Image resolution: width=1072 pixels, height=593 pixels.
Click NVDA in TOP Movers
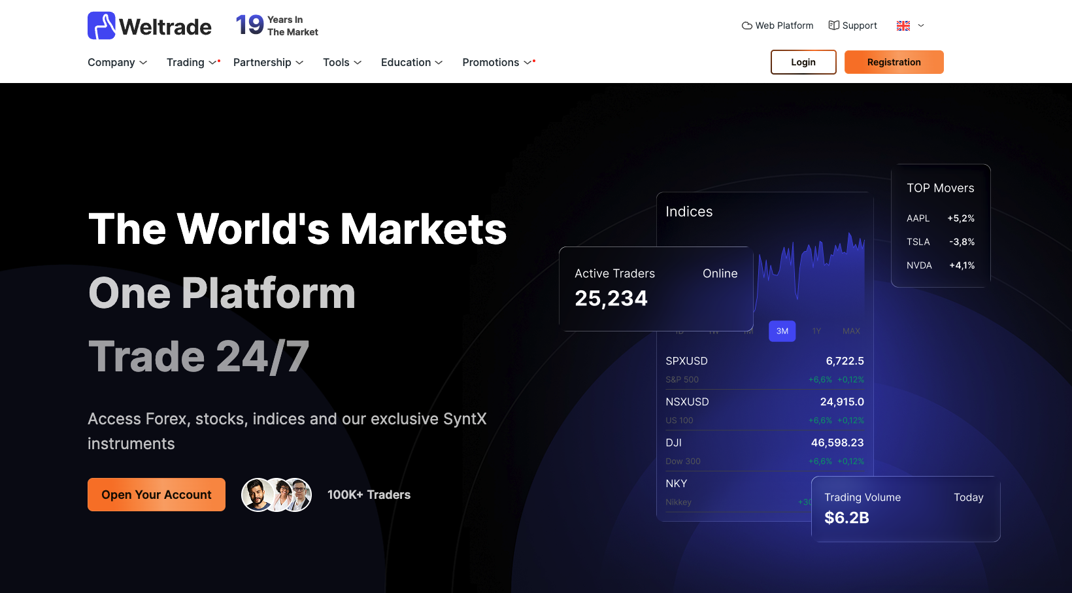(x=919, y=265)
